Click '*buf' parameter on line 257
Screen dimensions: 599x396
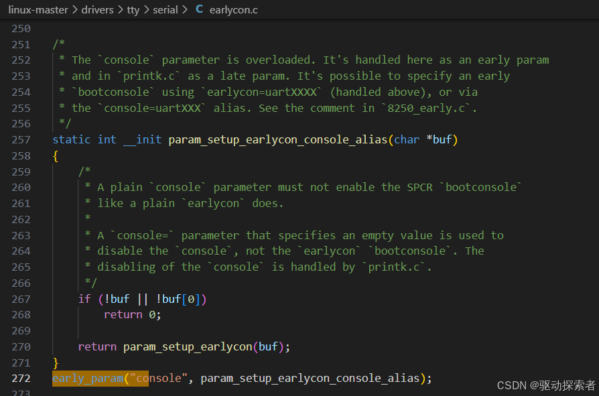(439, 140)
